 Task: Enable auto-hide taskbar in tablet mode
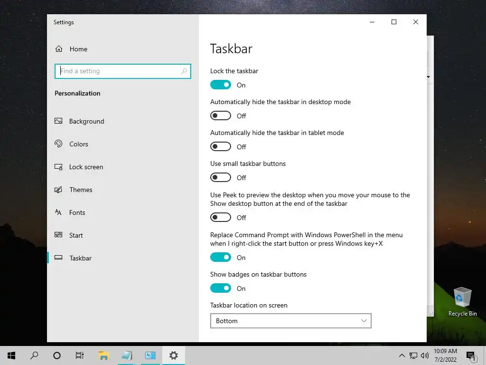point(221,146)
